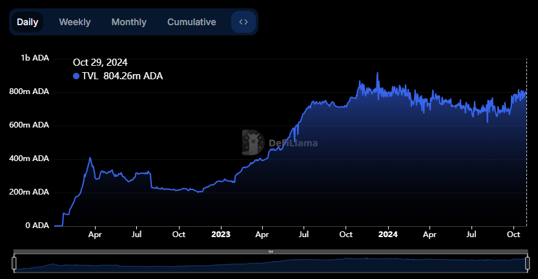Click the embed code icon button
This screenshot has height=279, width=538.
(243, 22)
